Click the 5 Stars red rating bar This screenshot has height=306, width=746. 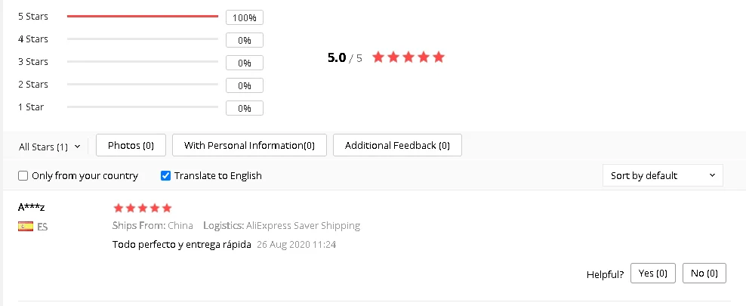(143, 16)
